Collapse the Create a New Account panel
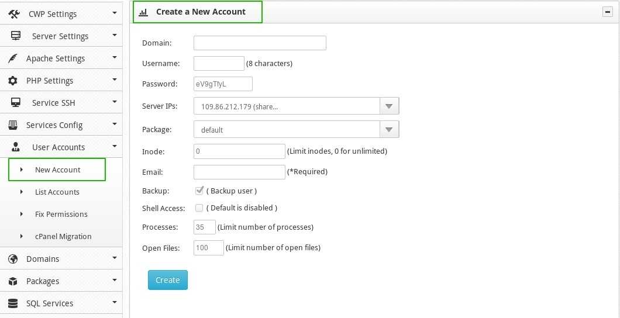 click(608, 12)
